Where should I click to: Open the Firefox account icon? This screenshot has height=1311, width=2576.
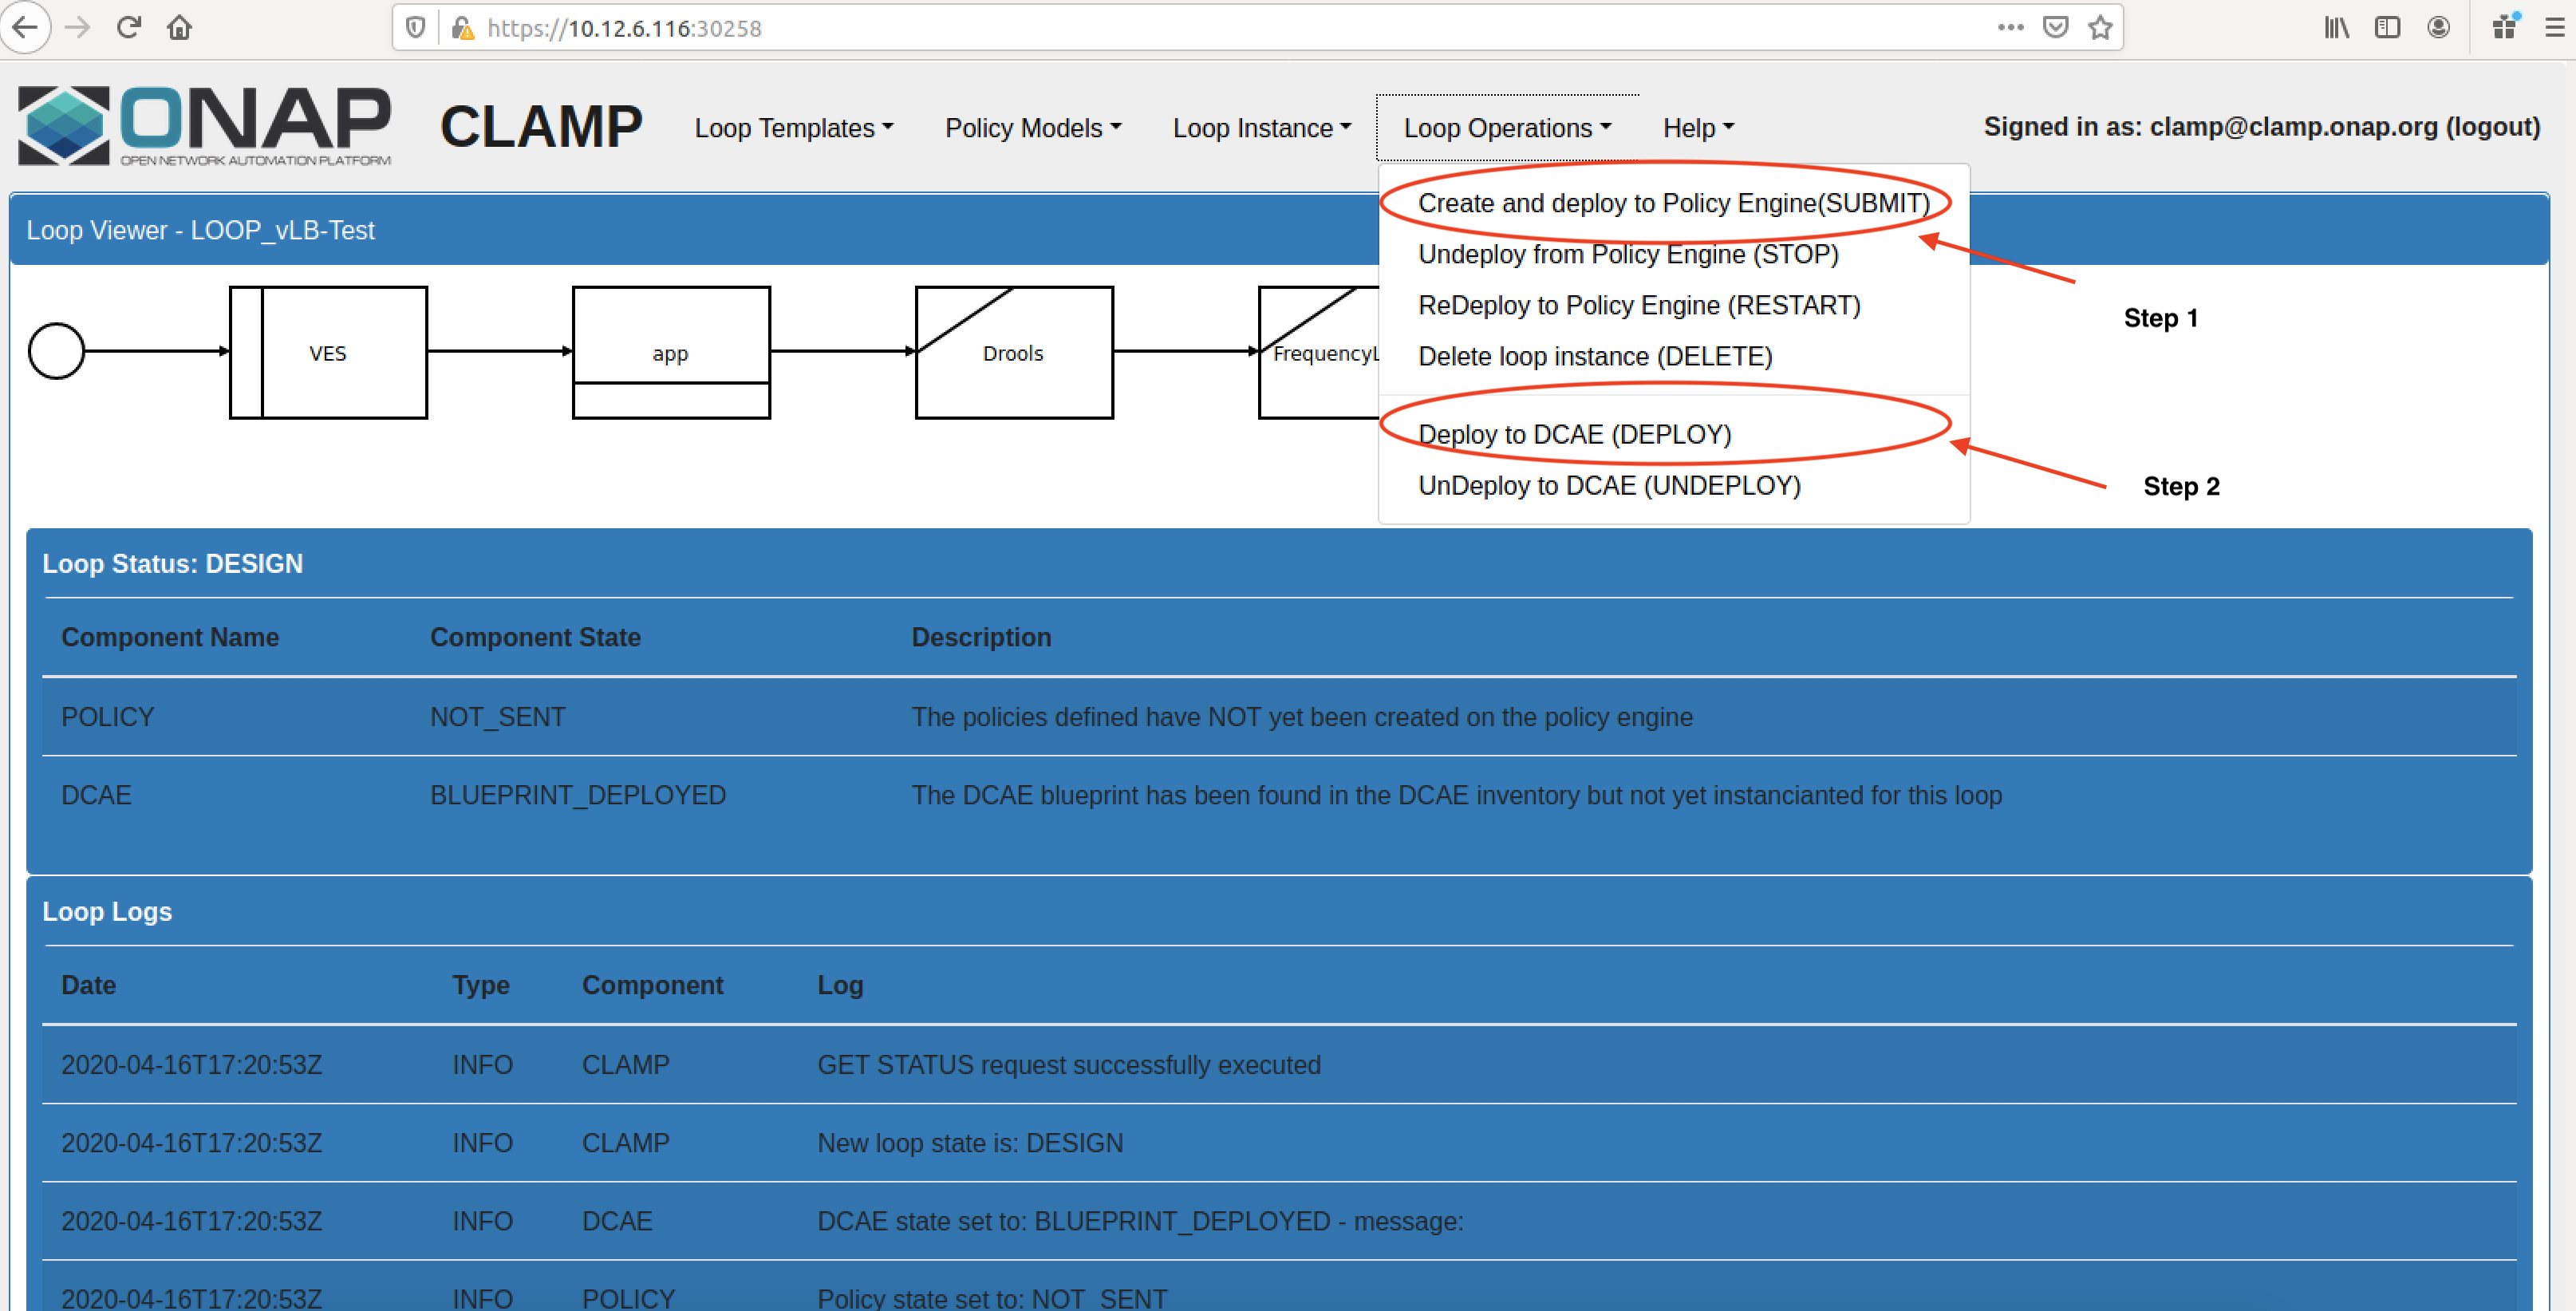pos(2438,27)
